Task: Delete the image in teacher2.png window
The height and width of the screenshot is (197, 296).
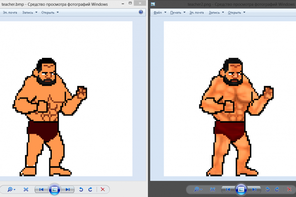Action: click(x=289, y=190)
